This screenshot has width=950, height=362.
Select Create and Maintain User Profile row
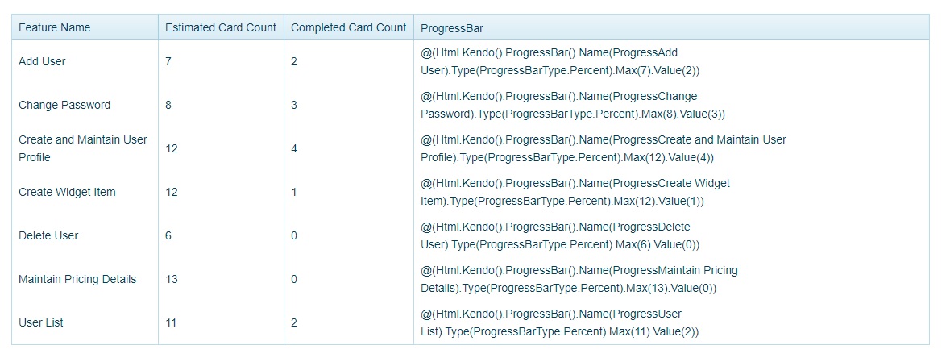coord(83,148)
